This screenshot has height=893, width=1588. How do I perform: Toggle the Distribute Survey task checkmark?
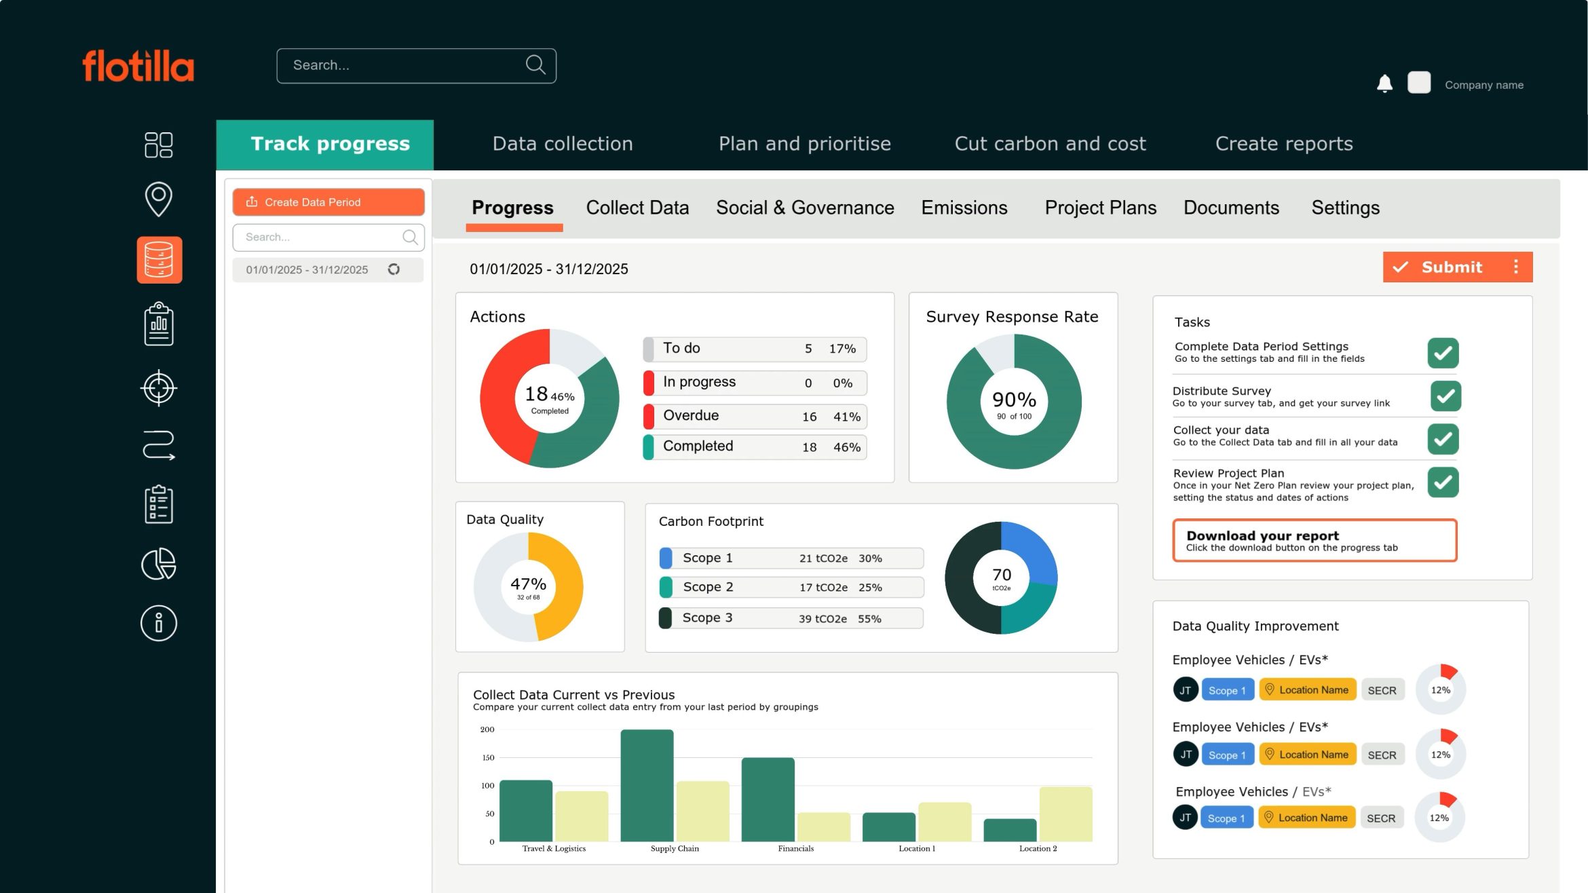coord(1444,396)
